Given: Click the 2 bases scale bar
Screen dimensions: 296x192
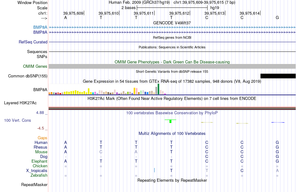Looking at the screenshot, I should [172, 8].
